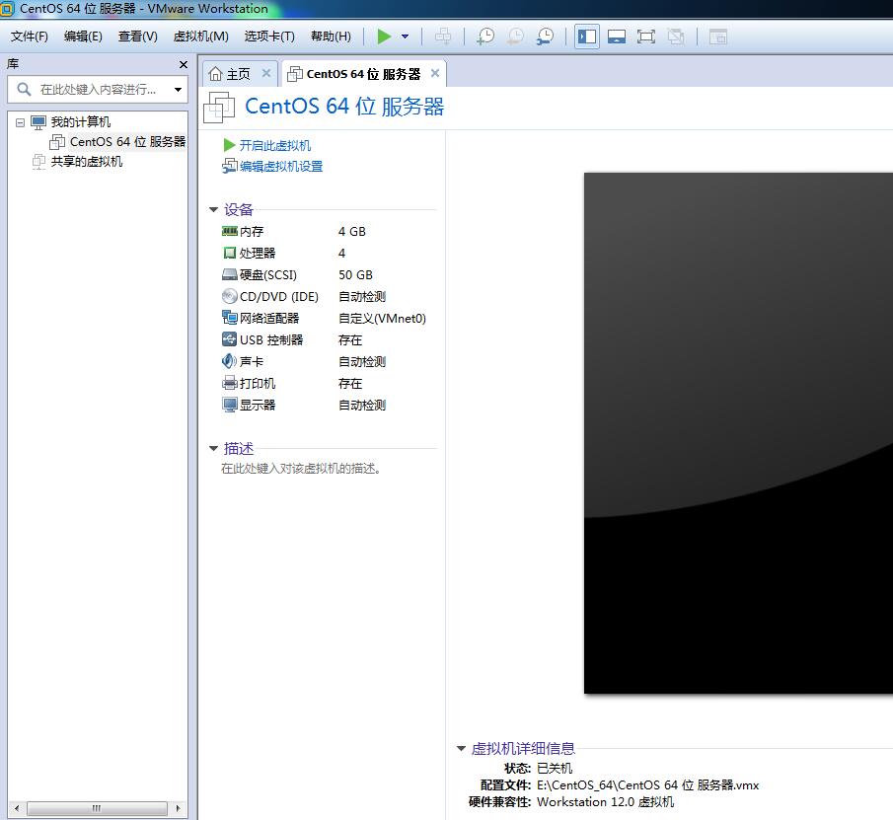Close the 库 library panel

point(184,64)
